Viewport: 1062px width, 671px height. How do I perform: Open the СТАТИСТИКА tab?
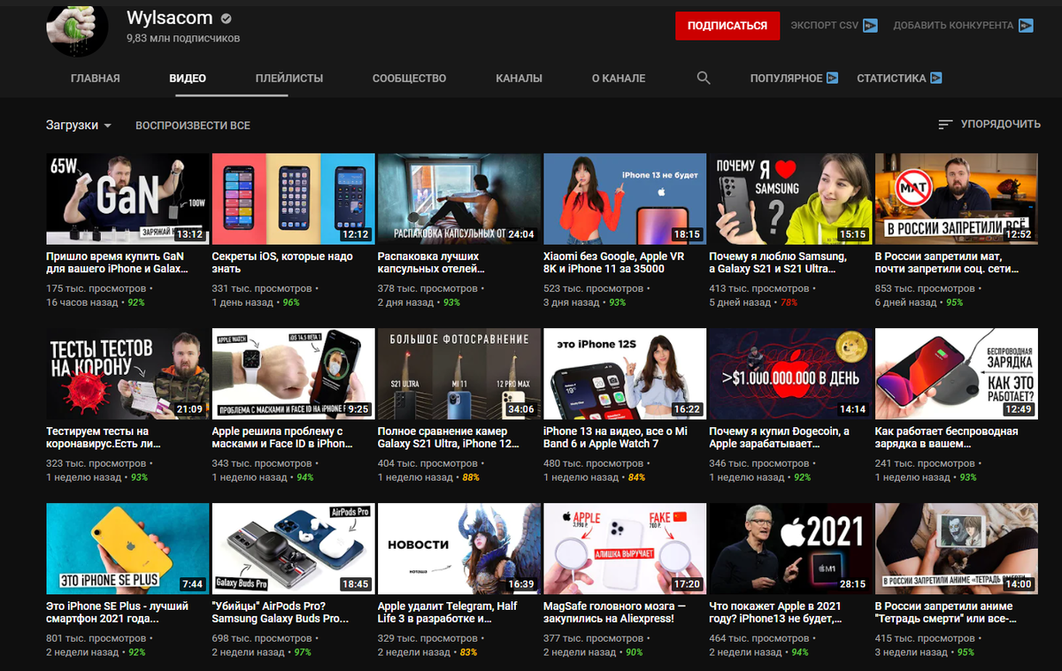pos(891,78)
